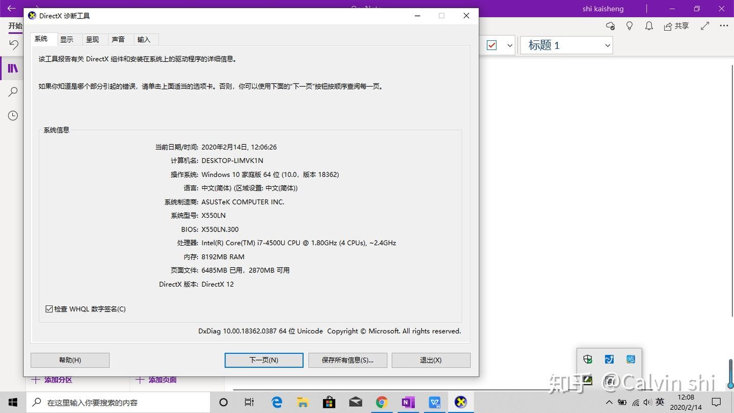Switch to the 呈现 tab
The width and height of the screenshot is (734, 413).
click(x=92, y=39)
